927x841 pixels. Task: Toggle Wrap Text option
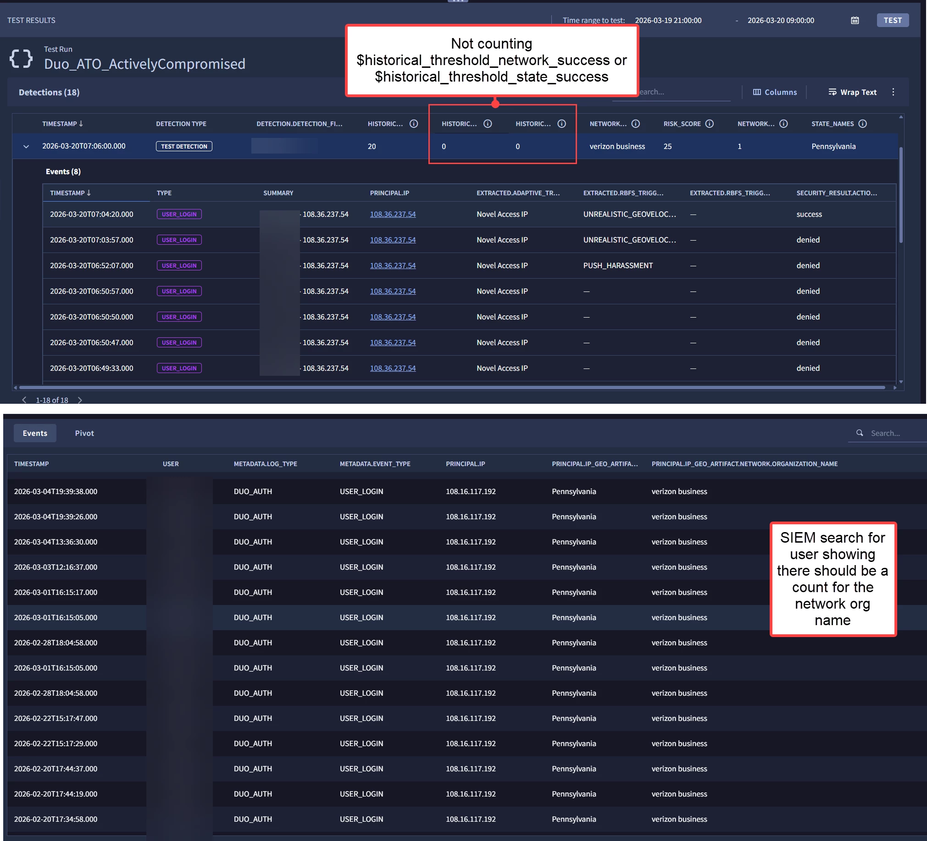tap(853, 92)
